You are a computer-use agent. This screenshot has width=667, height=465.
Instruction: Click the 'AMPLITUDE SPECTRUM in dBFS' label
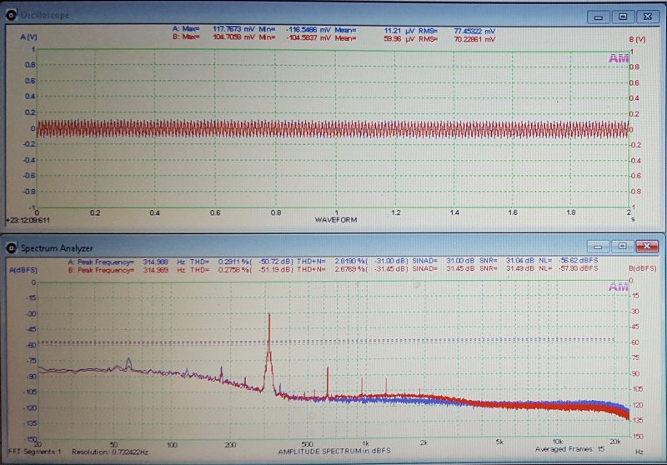[334, 451]
